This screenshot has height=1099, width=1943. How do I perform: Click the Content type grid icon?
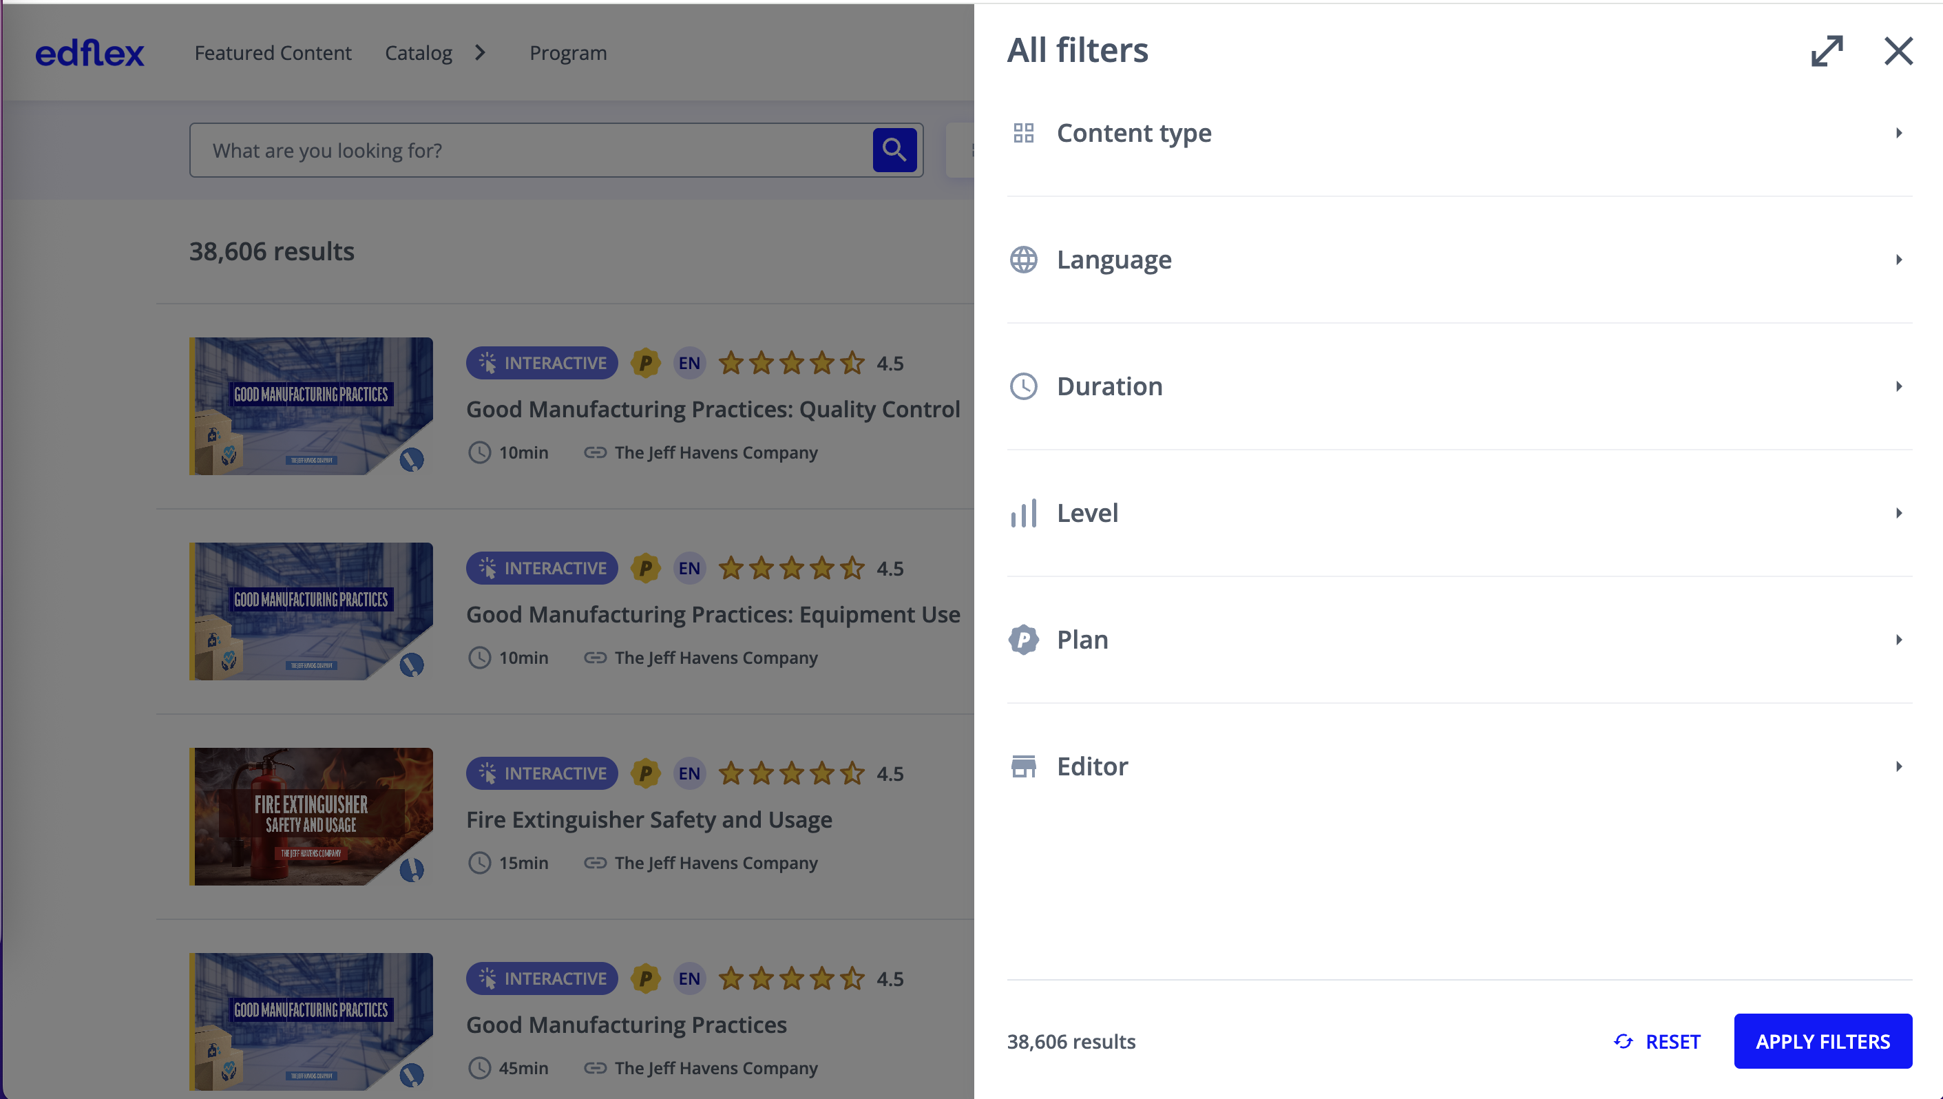1023,133
